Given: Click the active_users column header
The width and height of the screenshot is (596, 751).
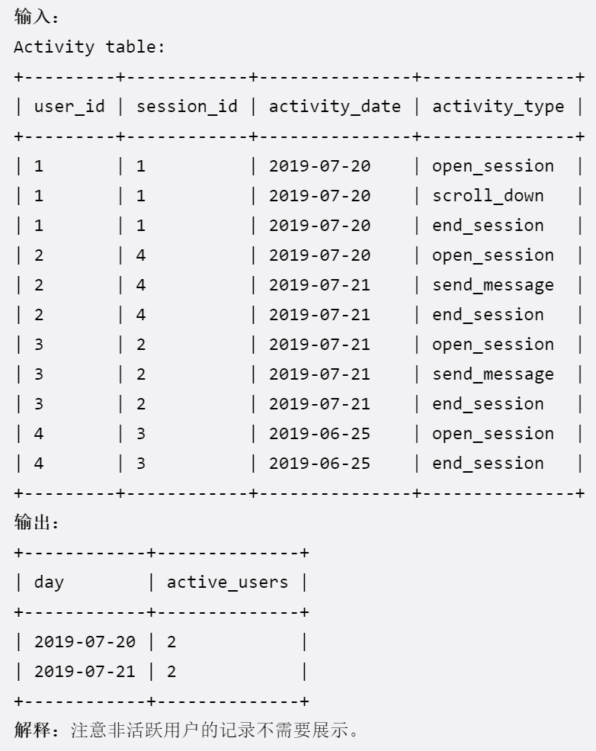Looking at the screenshot, I should pyautogui.click(x=227, y=583).
